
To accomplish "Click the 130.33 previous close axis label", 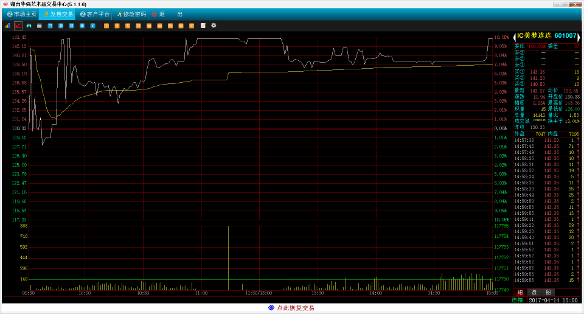I will pyautogui.click(x=19, y=128).
